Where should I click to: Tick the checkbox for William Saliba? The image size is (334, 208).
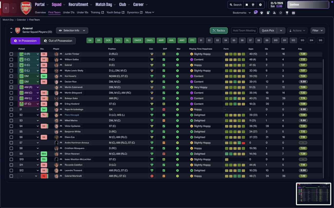(x=11, y=60)
